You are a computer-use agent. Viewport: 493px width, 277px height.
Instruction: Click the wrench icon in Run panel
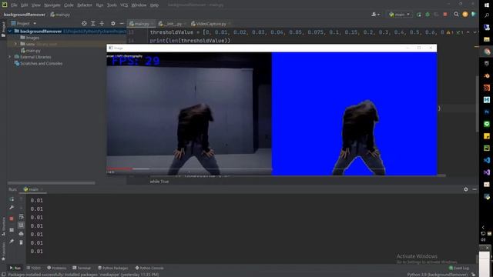12,208
